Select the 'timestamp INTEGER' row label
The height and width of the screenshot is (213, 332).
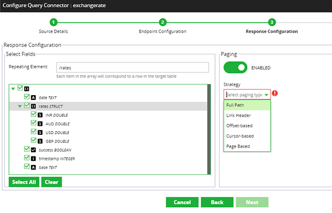tap(57, 159)
